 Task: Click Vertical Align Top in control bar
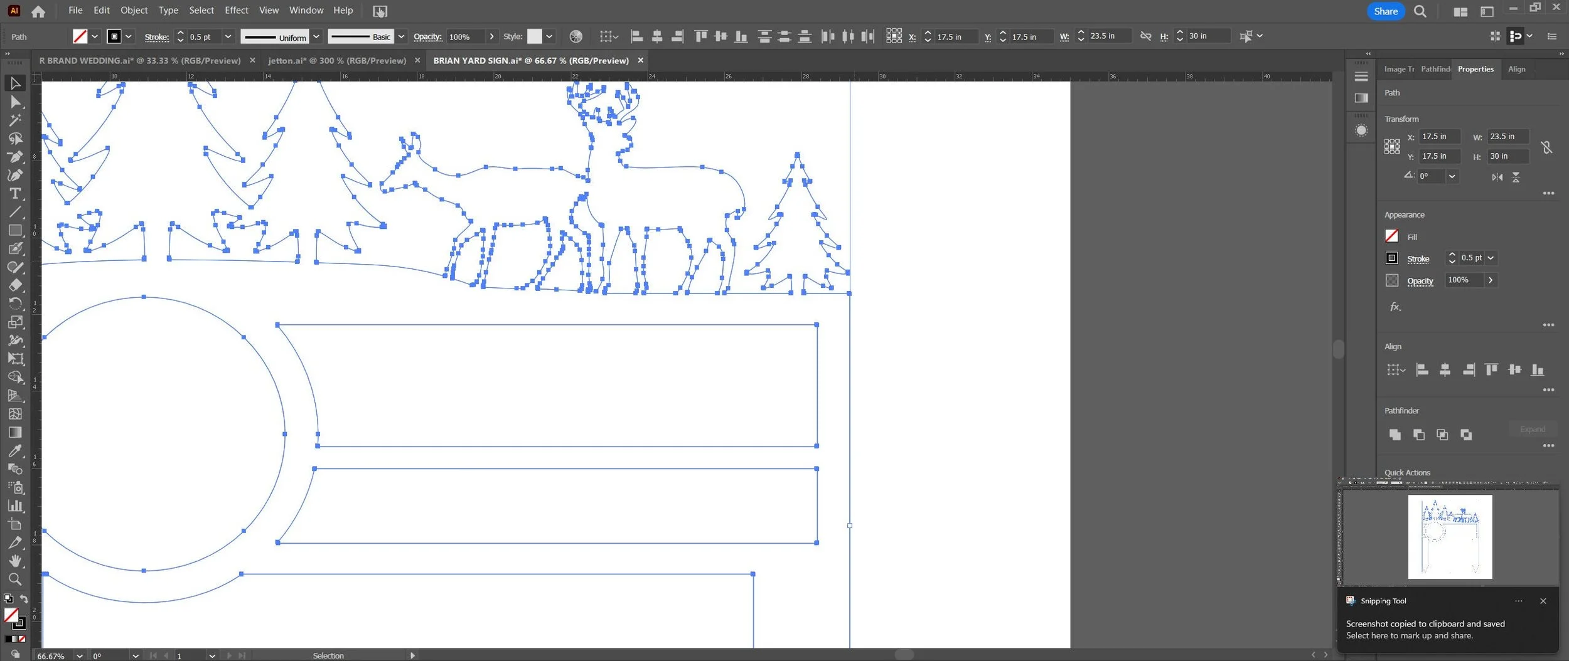coord(700,36)
